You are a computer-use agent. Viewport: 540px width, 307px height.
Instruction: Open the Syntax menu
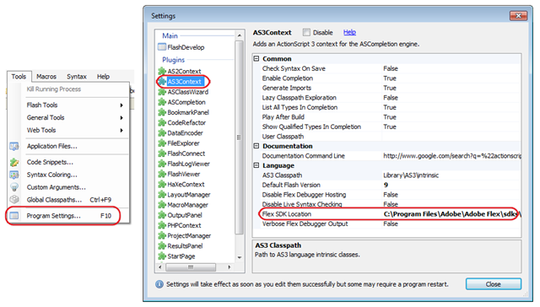(x=77, y=77)
